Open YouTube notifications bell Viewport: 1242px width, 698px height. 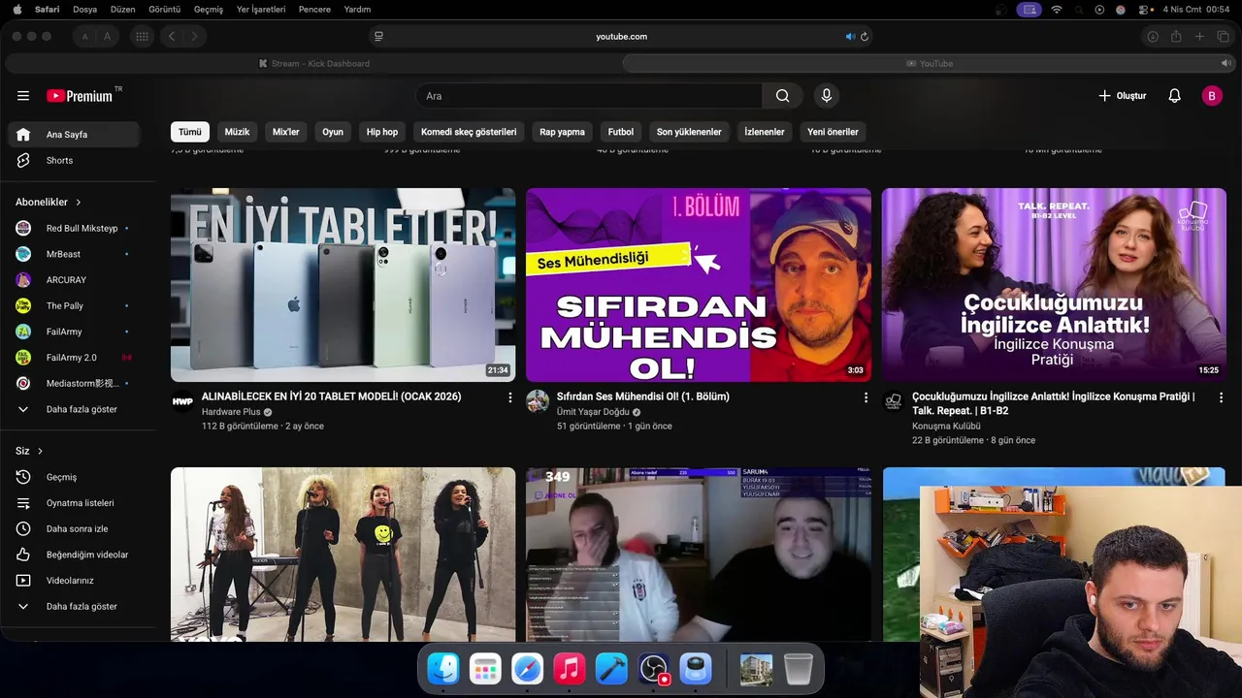pos(1174,96)
